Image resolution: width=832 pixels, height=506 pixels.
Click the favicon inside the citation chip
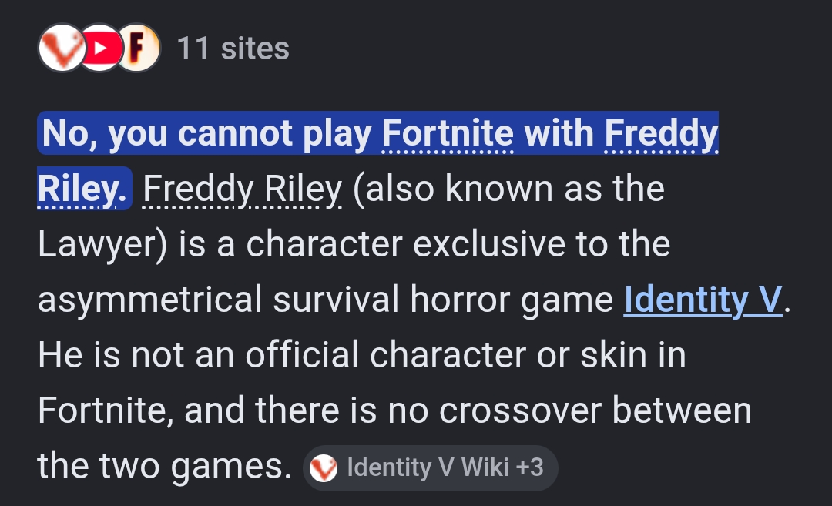coord(323,468)
